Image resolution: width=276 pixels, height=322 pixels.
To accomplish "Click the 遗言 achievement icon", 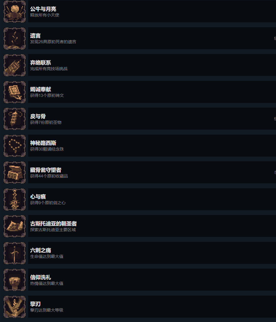I will 15,39.
